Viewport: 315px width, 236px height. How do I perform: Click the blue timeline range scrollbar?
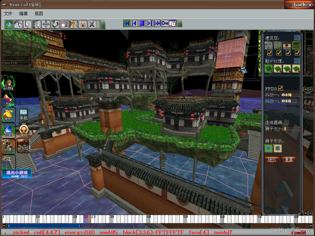click(45, 226)
